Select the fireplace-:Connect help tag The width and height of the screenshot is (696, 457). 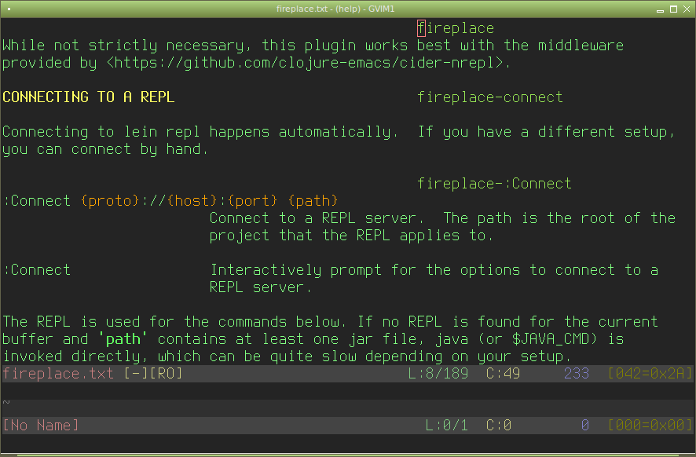[x=494, y=184]
